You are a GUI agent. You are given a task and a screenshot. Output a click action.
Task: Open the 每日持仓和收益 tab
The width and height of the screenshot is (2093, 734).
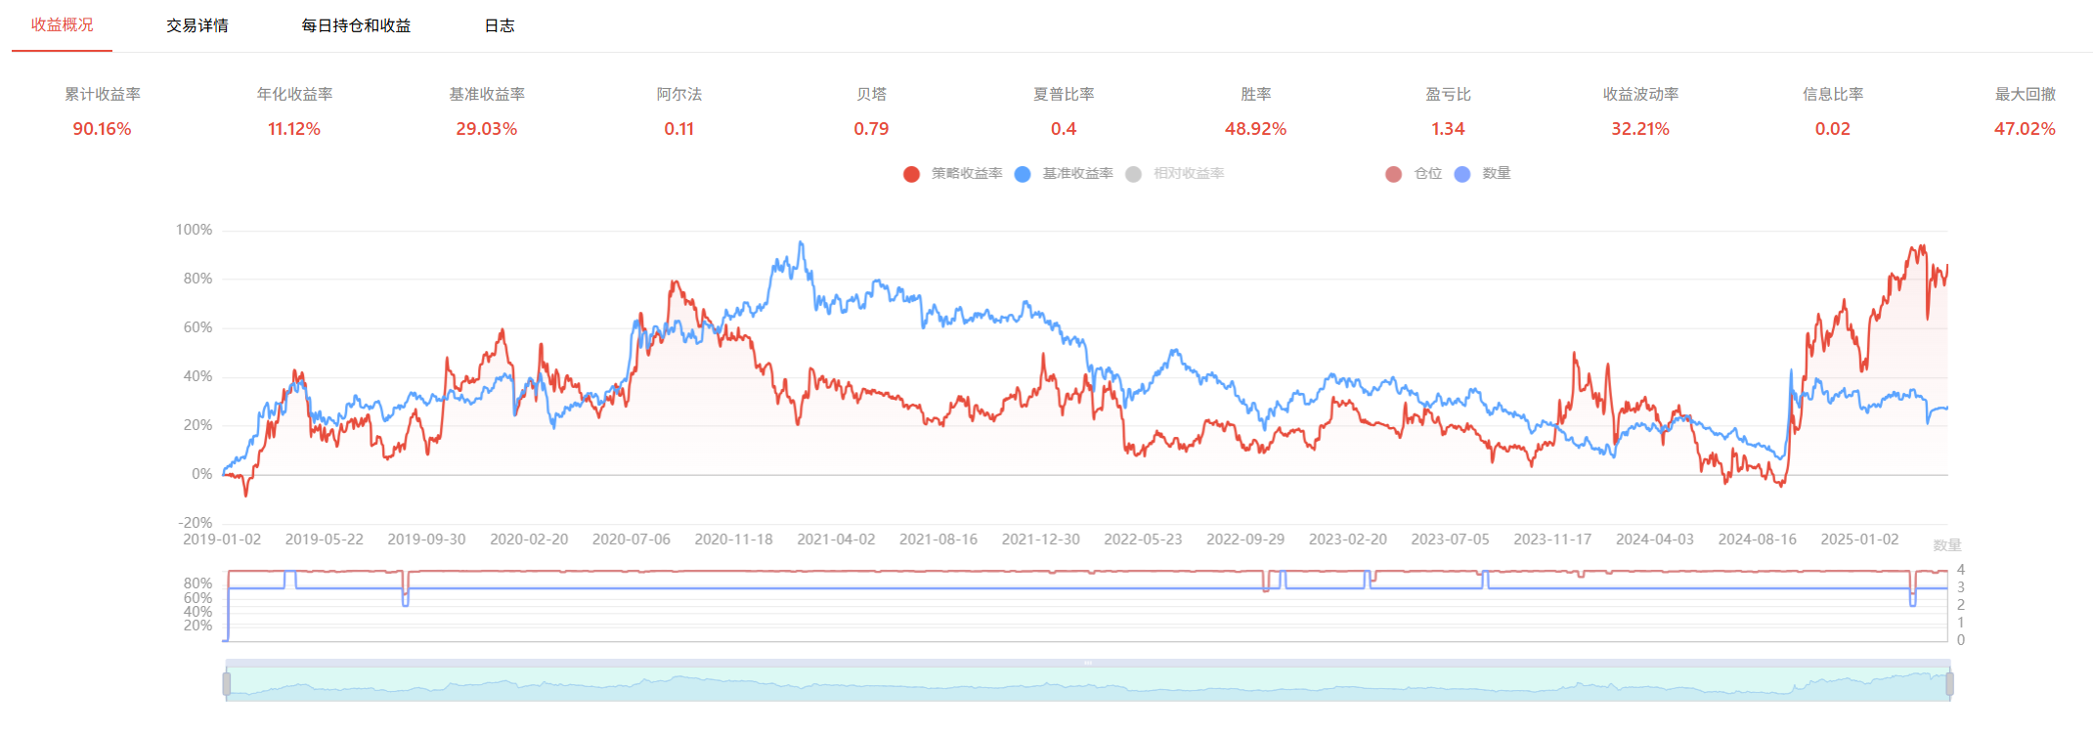click(356, 25)
